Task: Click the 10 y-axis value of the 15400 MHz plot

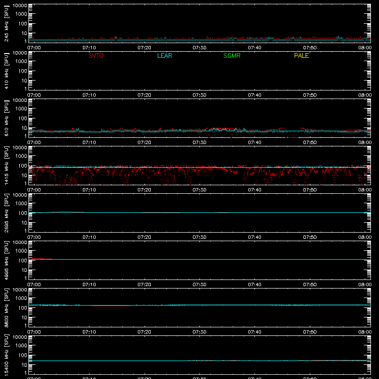Action: (x=24, y=365)
